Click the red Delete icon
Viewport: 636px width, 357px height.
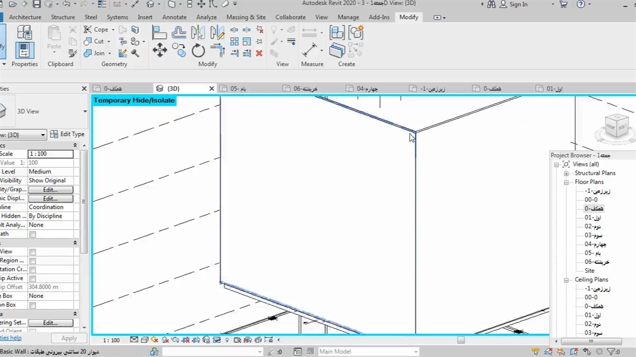259,53
